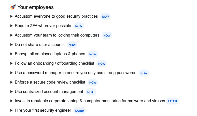Image resolution: width=197 pixels, height=116 pixels.
Task: Expand 'Accustom your team to locking their computers'
Action: pos(11,35)
